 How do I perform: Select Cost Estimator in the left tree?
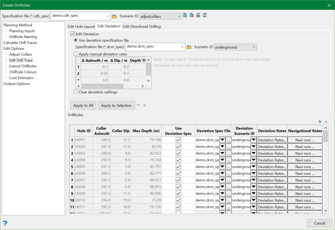21,78
